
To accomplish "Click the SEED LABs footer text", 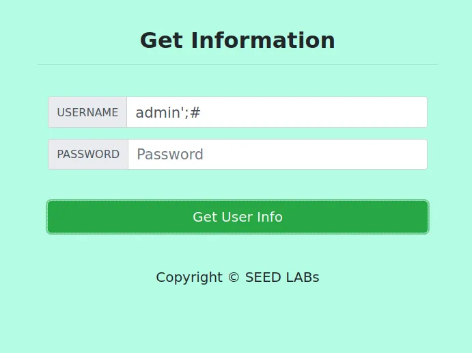I will pos(282,277).
